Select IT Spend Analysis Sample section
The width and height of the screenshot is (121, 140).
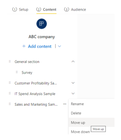(35, 94)
